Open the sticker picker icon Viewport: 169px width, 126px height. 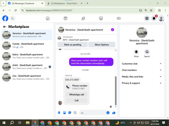[x=70, y=113]
